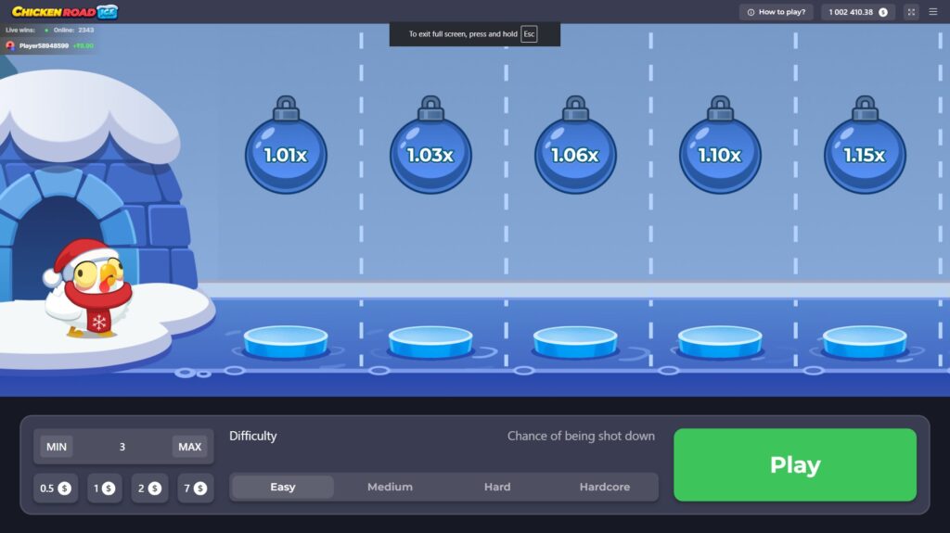Click the 1.01x ornament multiplier
Image resolution: width=950 pixels, height=533 pixels.
tap(286, 154)
